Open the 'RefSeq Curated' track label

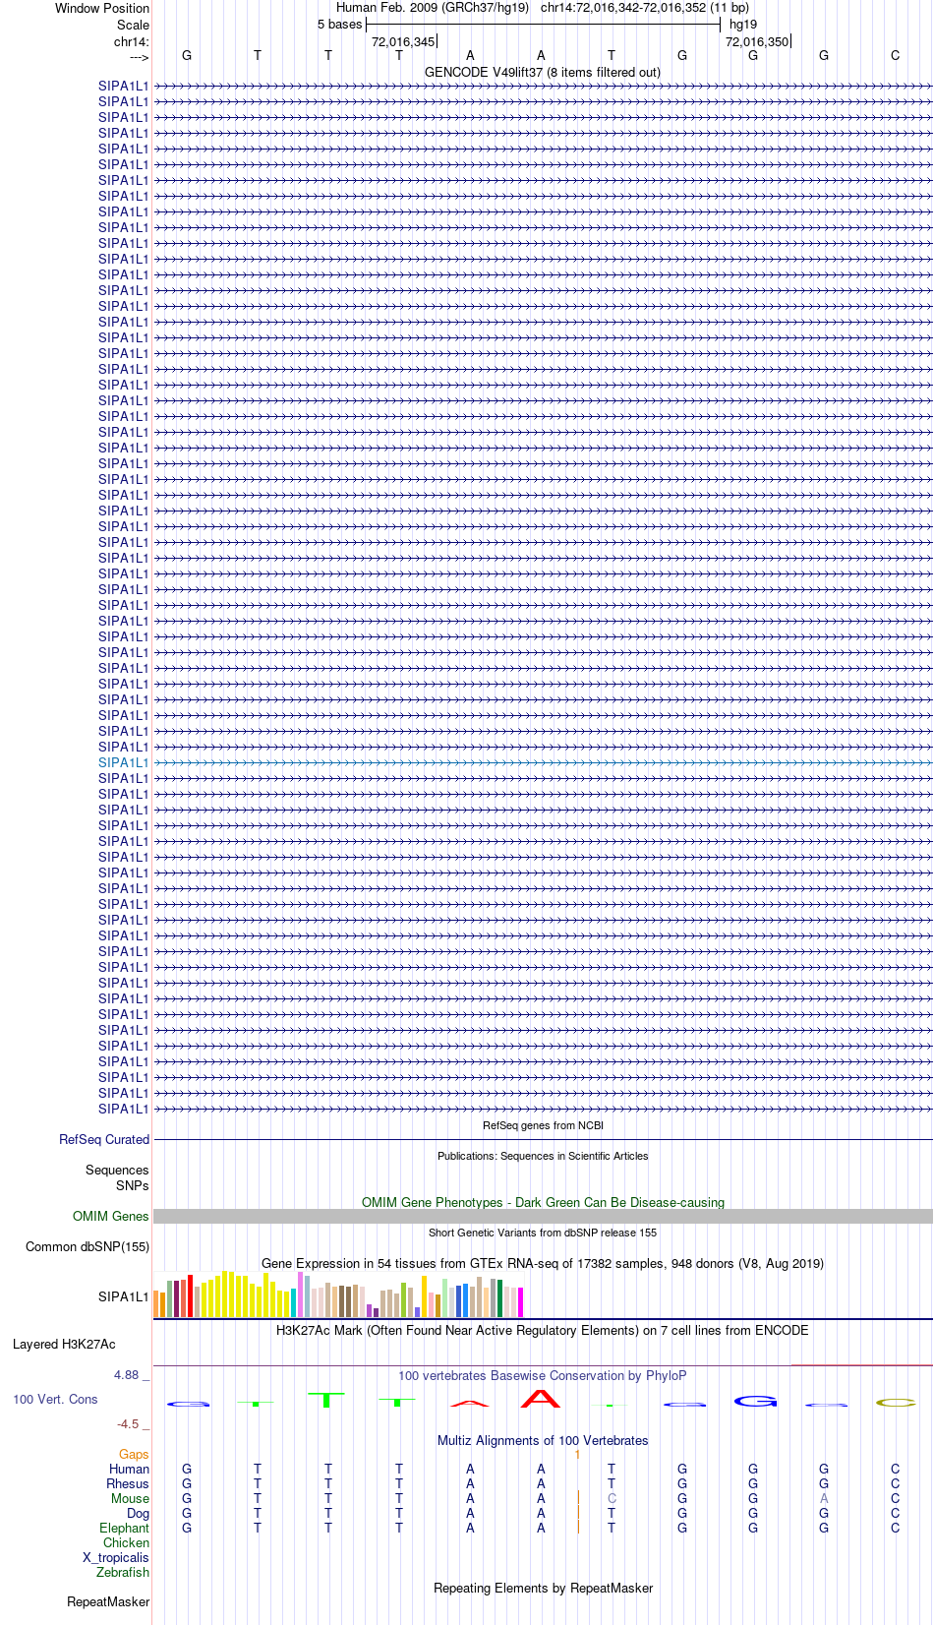pyautogui.click(x=104, y=1139)
